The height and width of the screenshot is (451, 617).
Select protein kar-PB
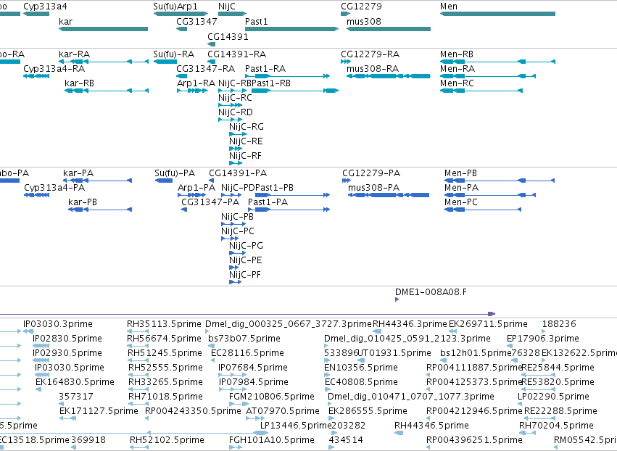tap(100, 210)
